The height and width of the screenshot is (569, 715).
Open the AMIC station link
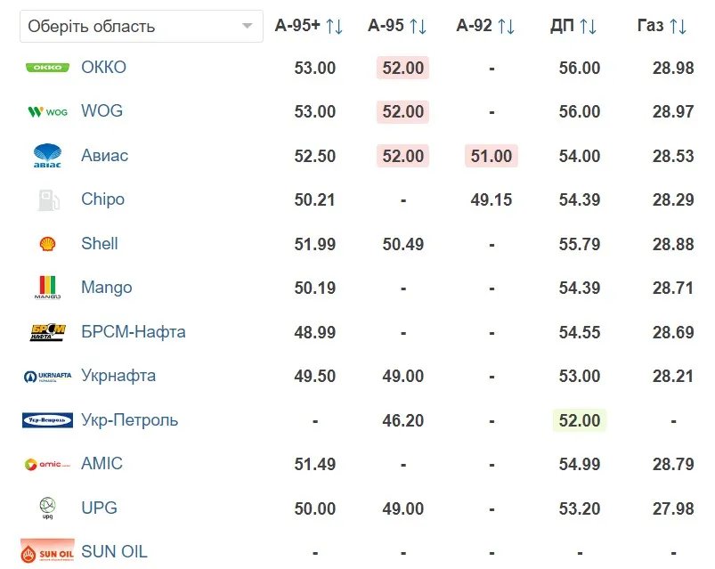click(102, 464)
